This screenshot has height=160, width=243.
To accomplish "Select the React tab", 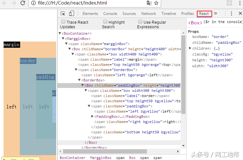I will pyautogui.click(x=204, y=14).
